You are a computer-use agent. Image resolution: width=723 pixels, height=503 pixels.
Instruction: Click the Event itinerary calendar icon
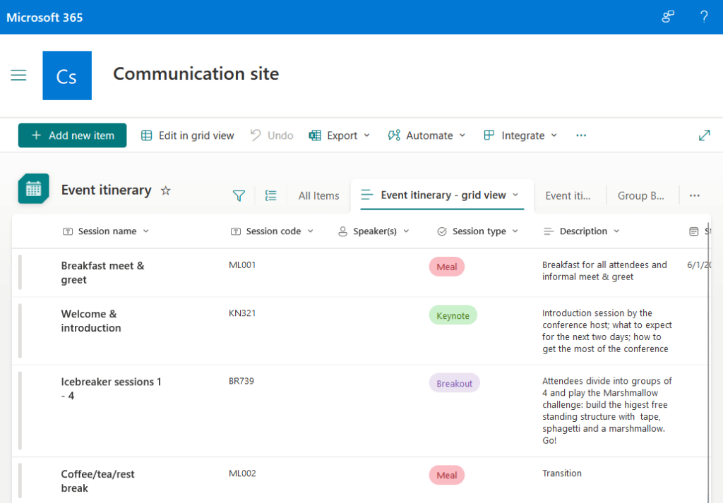[x=34, y=188]
